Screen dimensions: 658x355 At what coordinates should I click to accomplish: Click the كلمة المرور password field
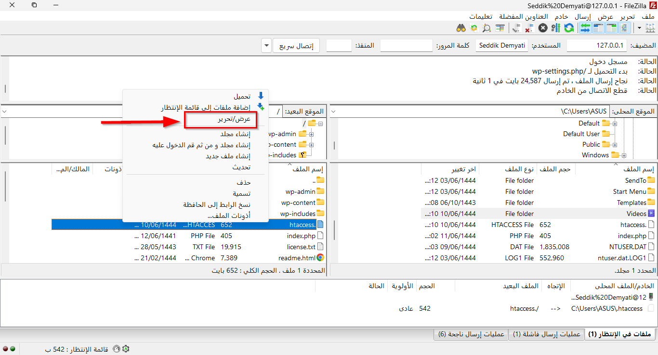pos(406,46)
